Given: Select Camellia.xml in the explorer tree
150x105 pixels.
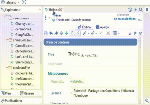Looking at the screenshot, I should tap(24, 46).
